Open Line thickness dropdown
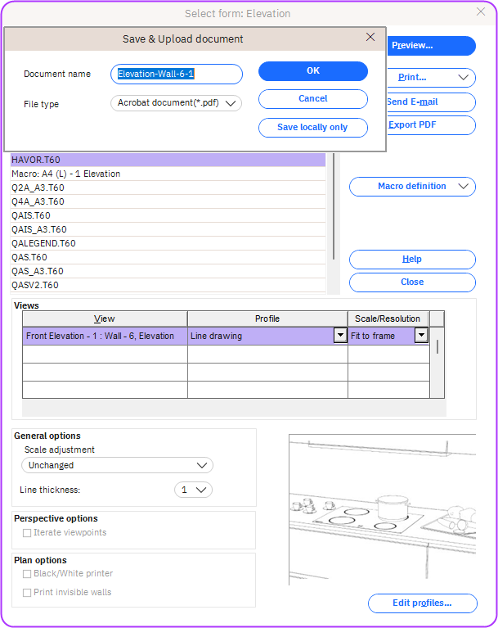 [x=194, y=490]
